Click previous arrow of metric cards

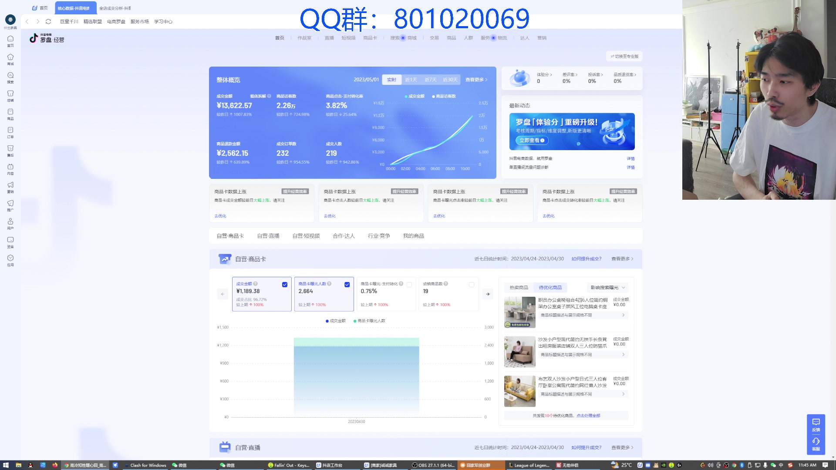(222, 294)
